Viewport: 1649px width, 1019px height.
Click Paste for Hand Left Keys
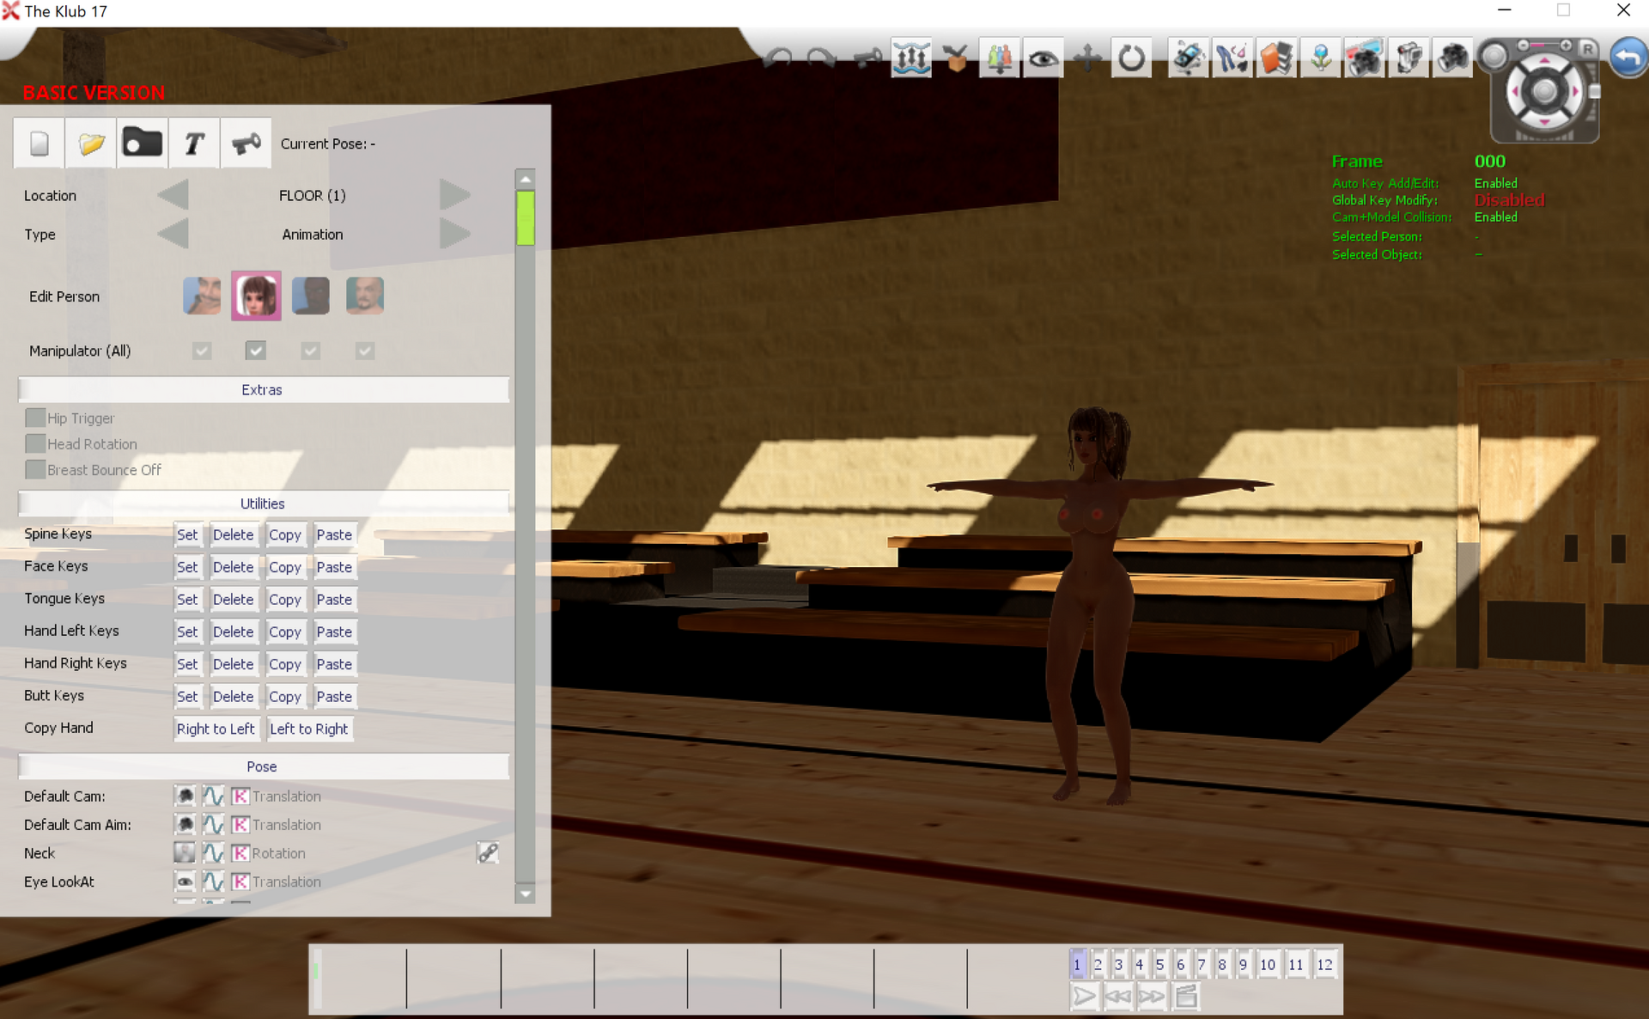tap(334, 632)
